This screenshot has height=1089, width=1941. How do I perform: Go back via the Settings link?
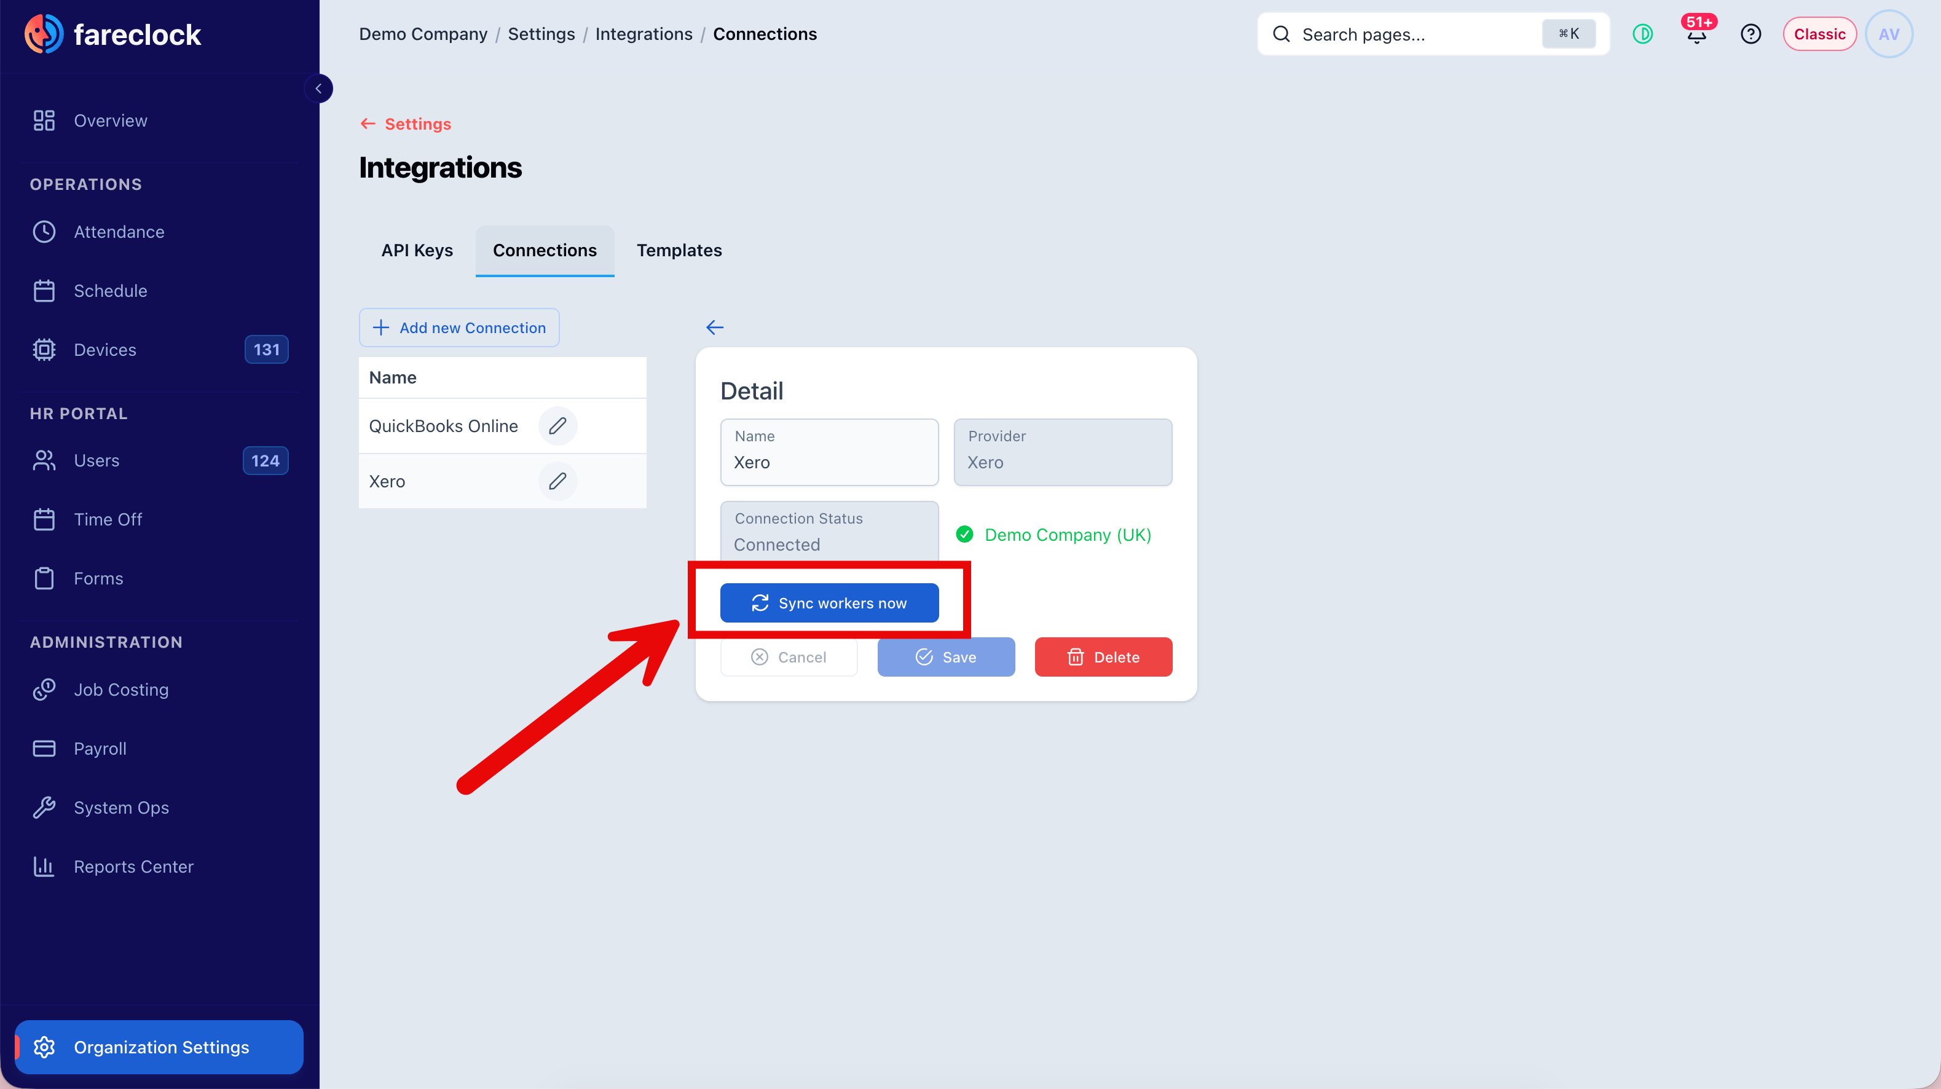(x=406, y=124)
